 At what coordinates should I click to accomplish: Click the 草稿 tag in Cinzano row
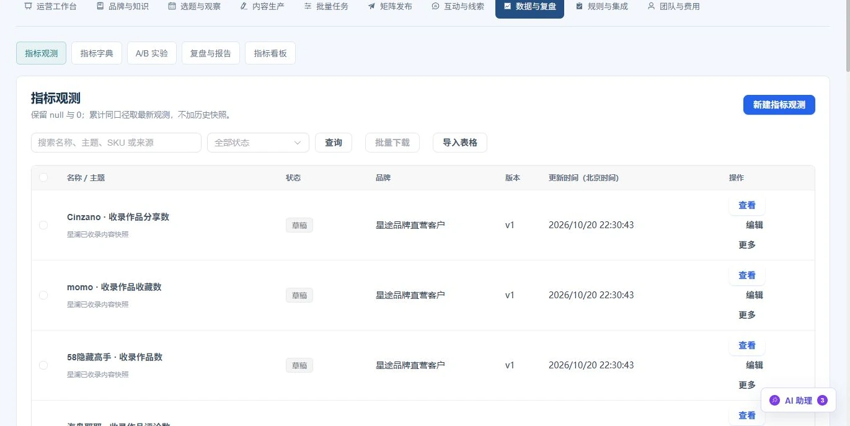tap(299, 225)
